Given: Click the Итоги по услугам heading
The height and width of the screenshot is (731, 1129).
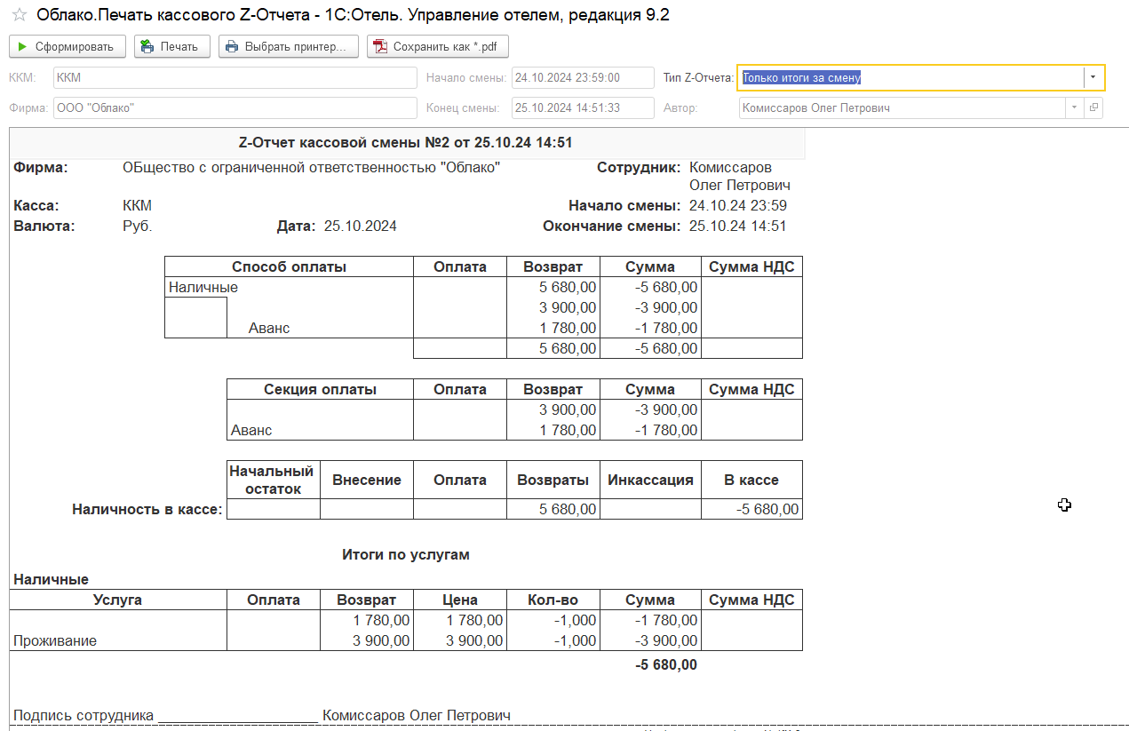Looking at the screenshot, I should pos(406,554).
